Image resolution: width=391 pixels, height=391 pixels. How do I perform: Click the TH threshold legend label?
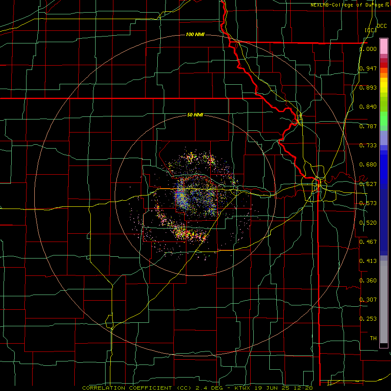[x=373, y=338]
